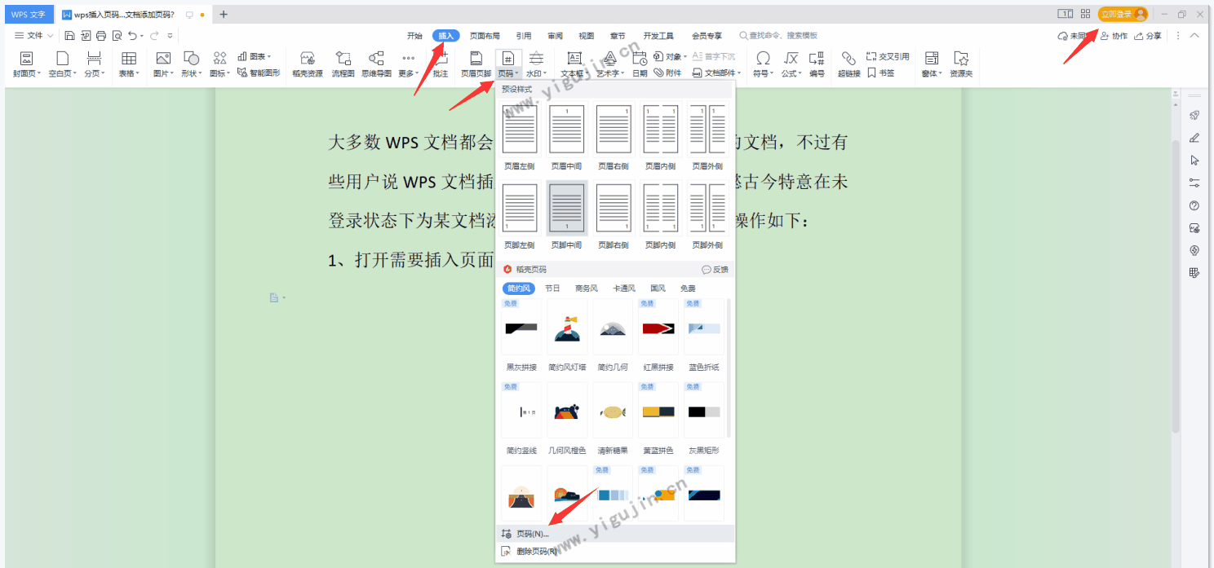Click the grid apps icon near login
The image size is (1214, 568).
(1085, 14)
